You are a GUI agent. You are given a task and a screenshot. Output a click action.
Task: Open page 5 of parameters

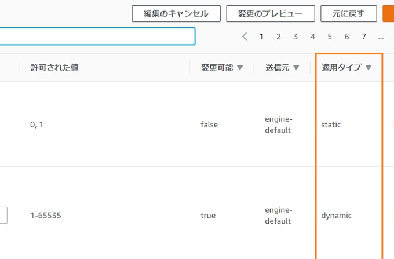[330, 37]
